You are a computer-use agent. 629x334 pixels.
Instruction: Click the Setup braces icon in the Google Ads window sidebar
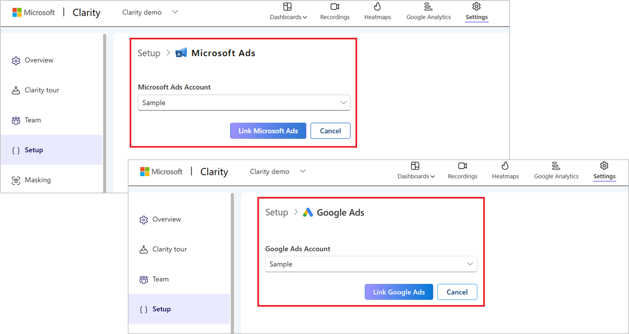pyautogui.click(x=144, y=310)
